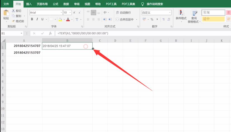Open the Merge and Center dropdown arrow

click(136, 19)
